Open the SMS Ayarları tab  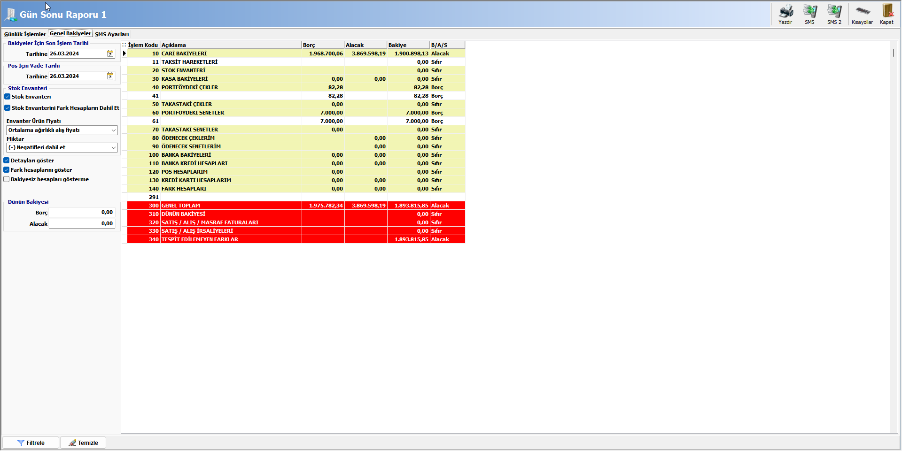tap(112, 34)
